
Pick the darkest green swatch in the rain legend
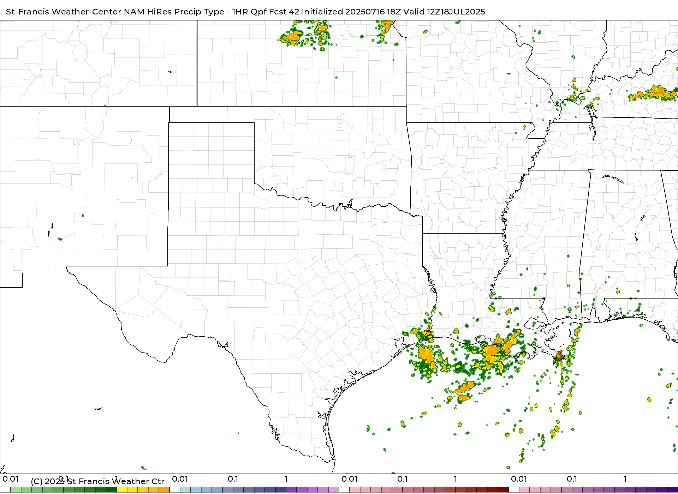tap(111, 490)
